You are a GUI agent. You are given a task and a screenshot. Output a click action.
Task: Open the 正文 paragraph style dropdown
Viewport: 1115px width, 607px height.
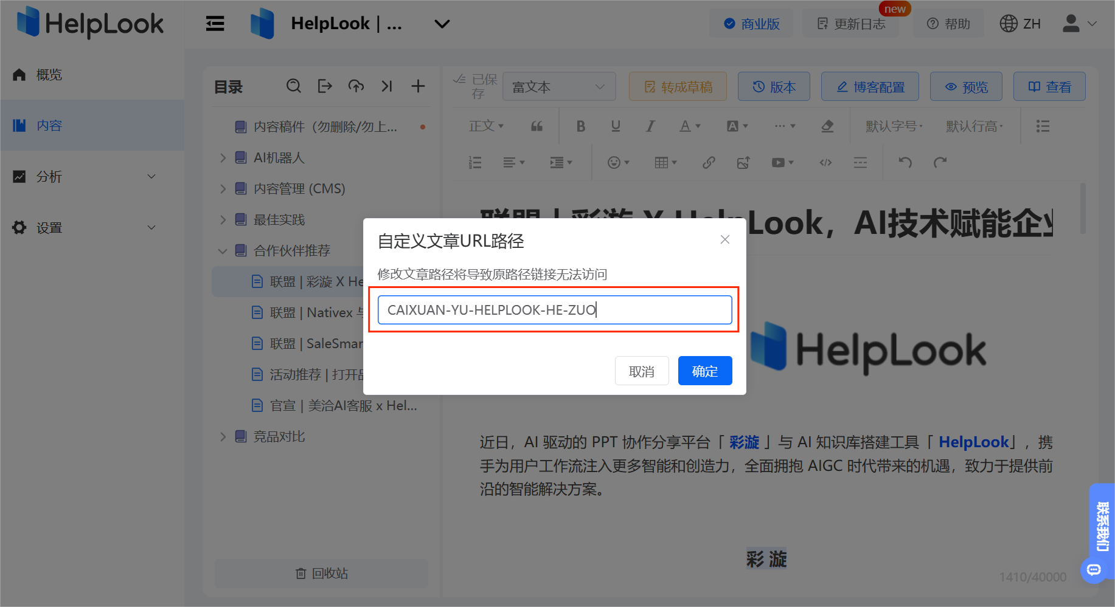487,126
